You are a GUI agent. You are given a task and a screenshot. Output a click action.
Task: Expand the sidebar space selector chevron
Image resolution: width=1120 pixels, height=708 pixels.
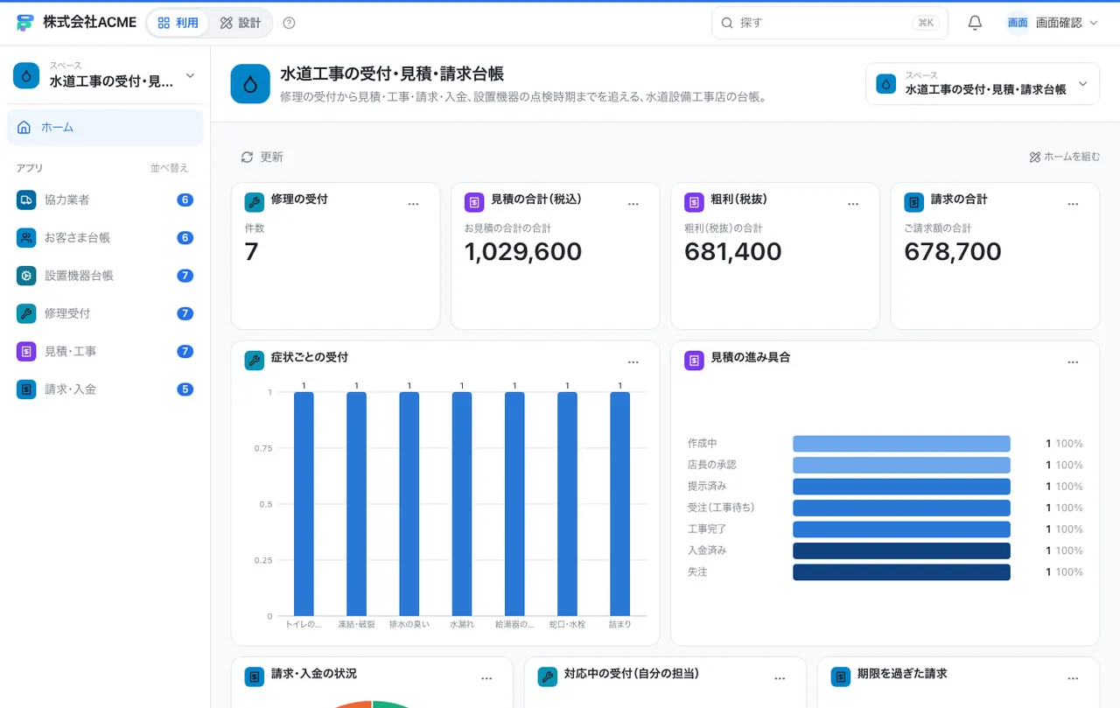click(x=191, y=75)
